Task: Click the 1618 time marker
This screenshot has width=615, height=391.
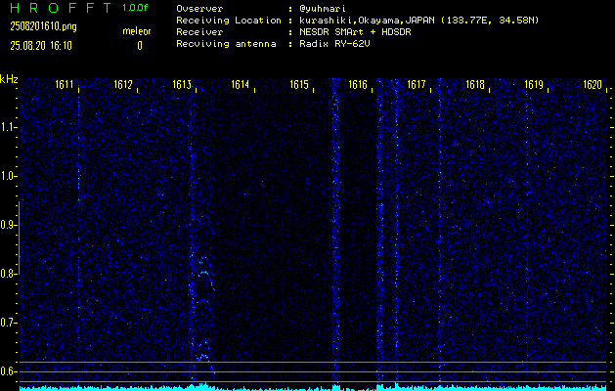Action: pos(475,84)
